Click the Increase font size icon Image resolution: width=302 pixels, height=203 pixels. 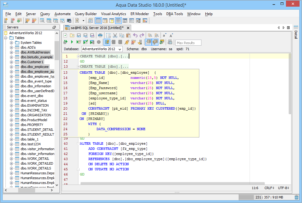[x=171, y=35]
